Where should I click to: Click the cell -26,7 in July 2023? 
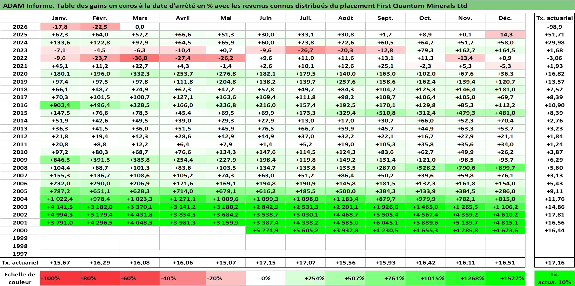306,50
